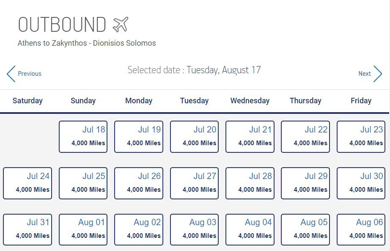Select Jul 21 Wednesday date box

[250, 137]
